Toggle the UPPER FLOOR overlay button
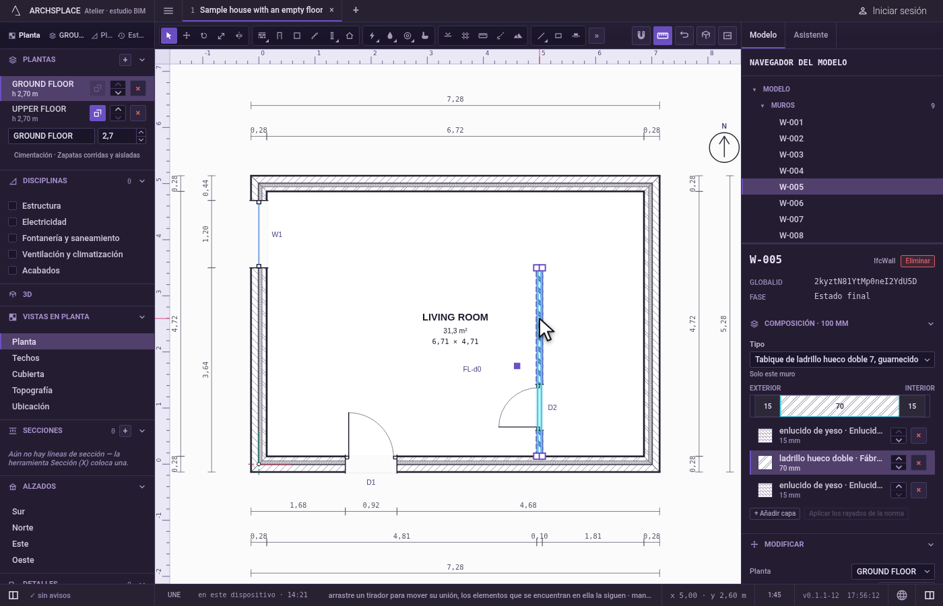 (x=98, y=113)
